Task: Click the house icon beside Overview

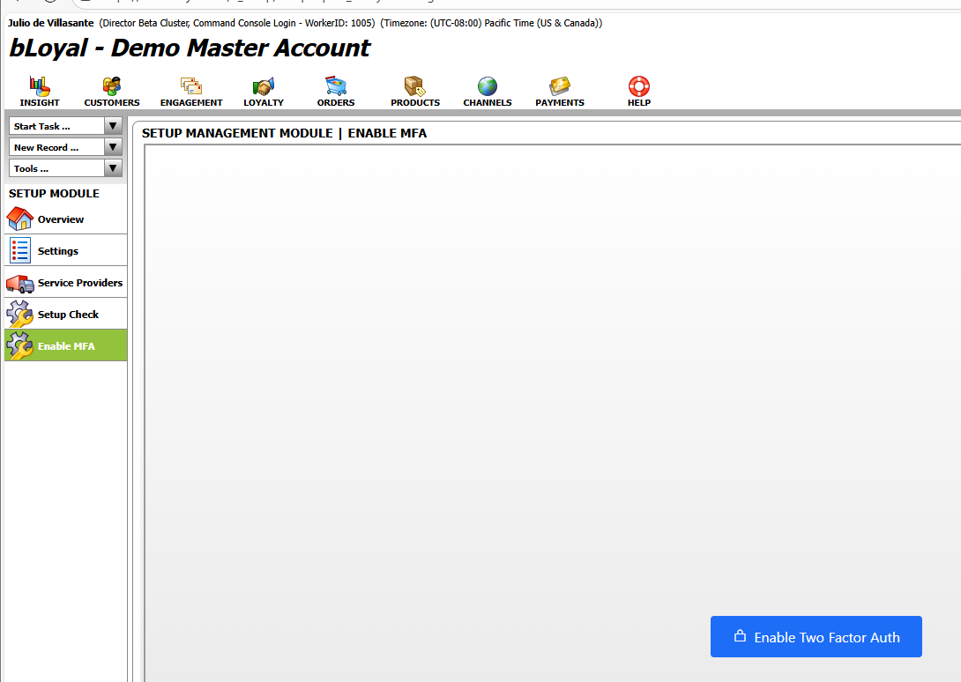Action: pyautogui.click(x=19, y=219)
